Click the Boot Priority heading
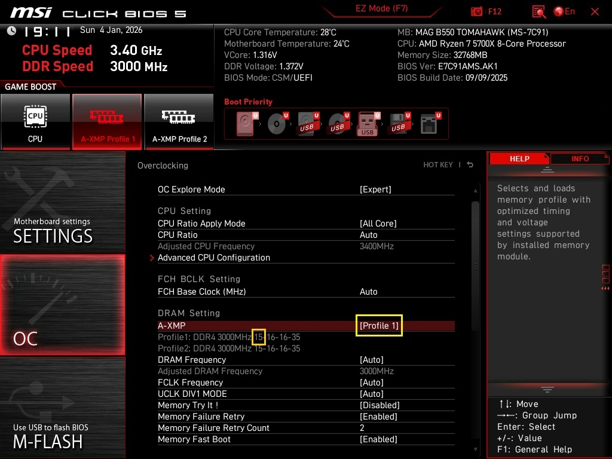 pyautogui.click(x=248, y=102)
